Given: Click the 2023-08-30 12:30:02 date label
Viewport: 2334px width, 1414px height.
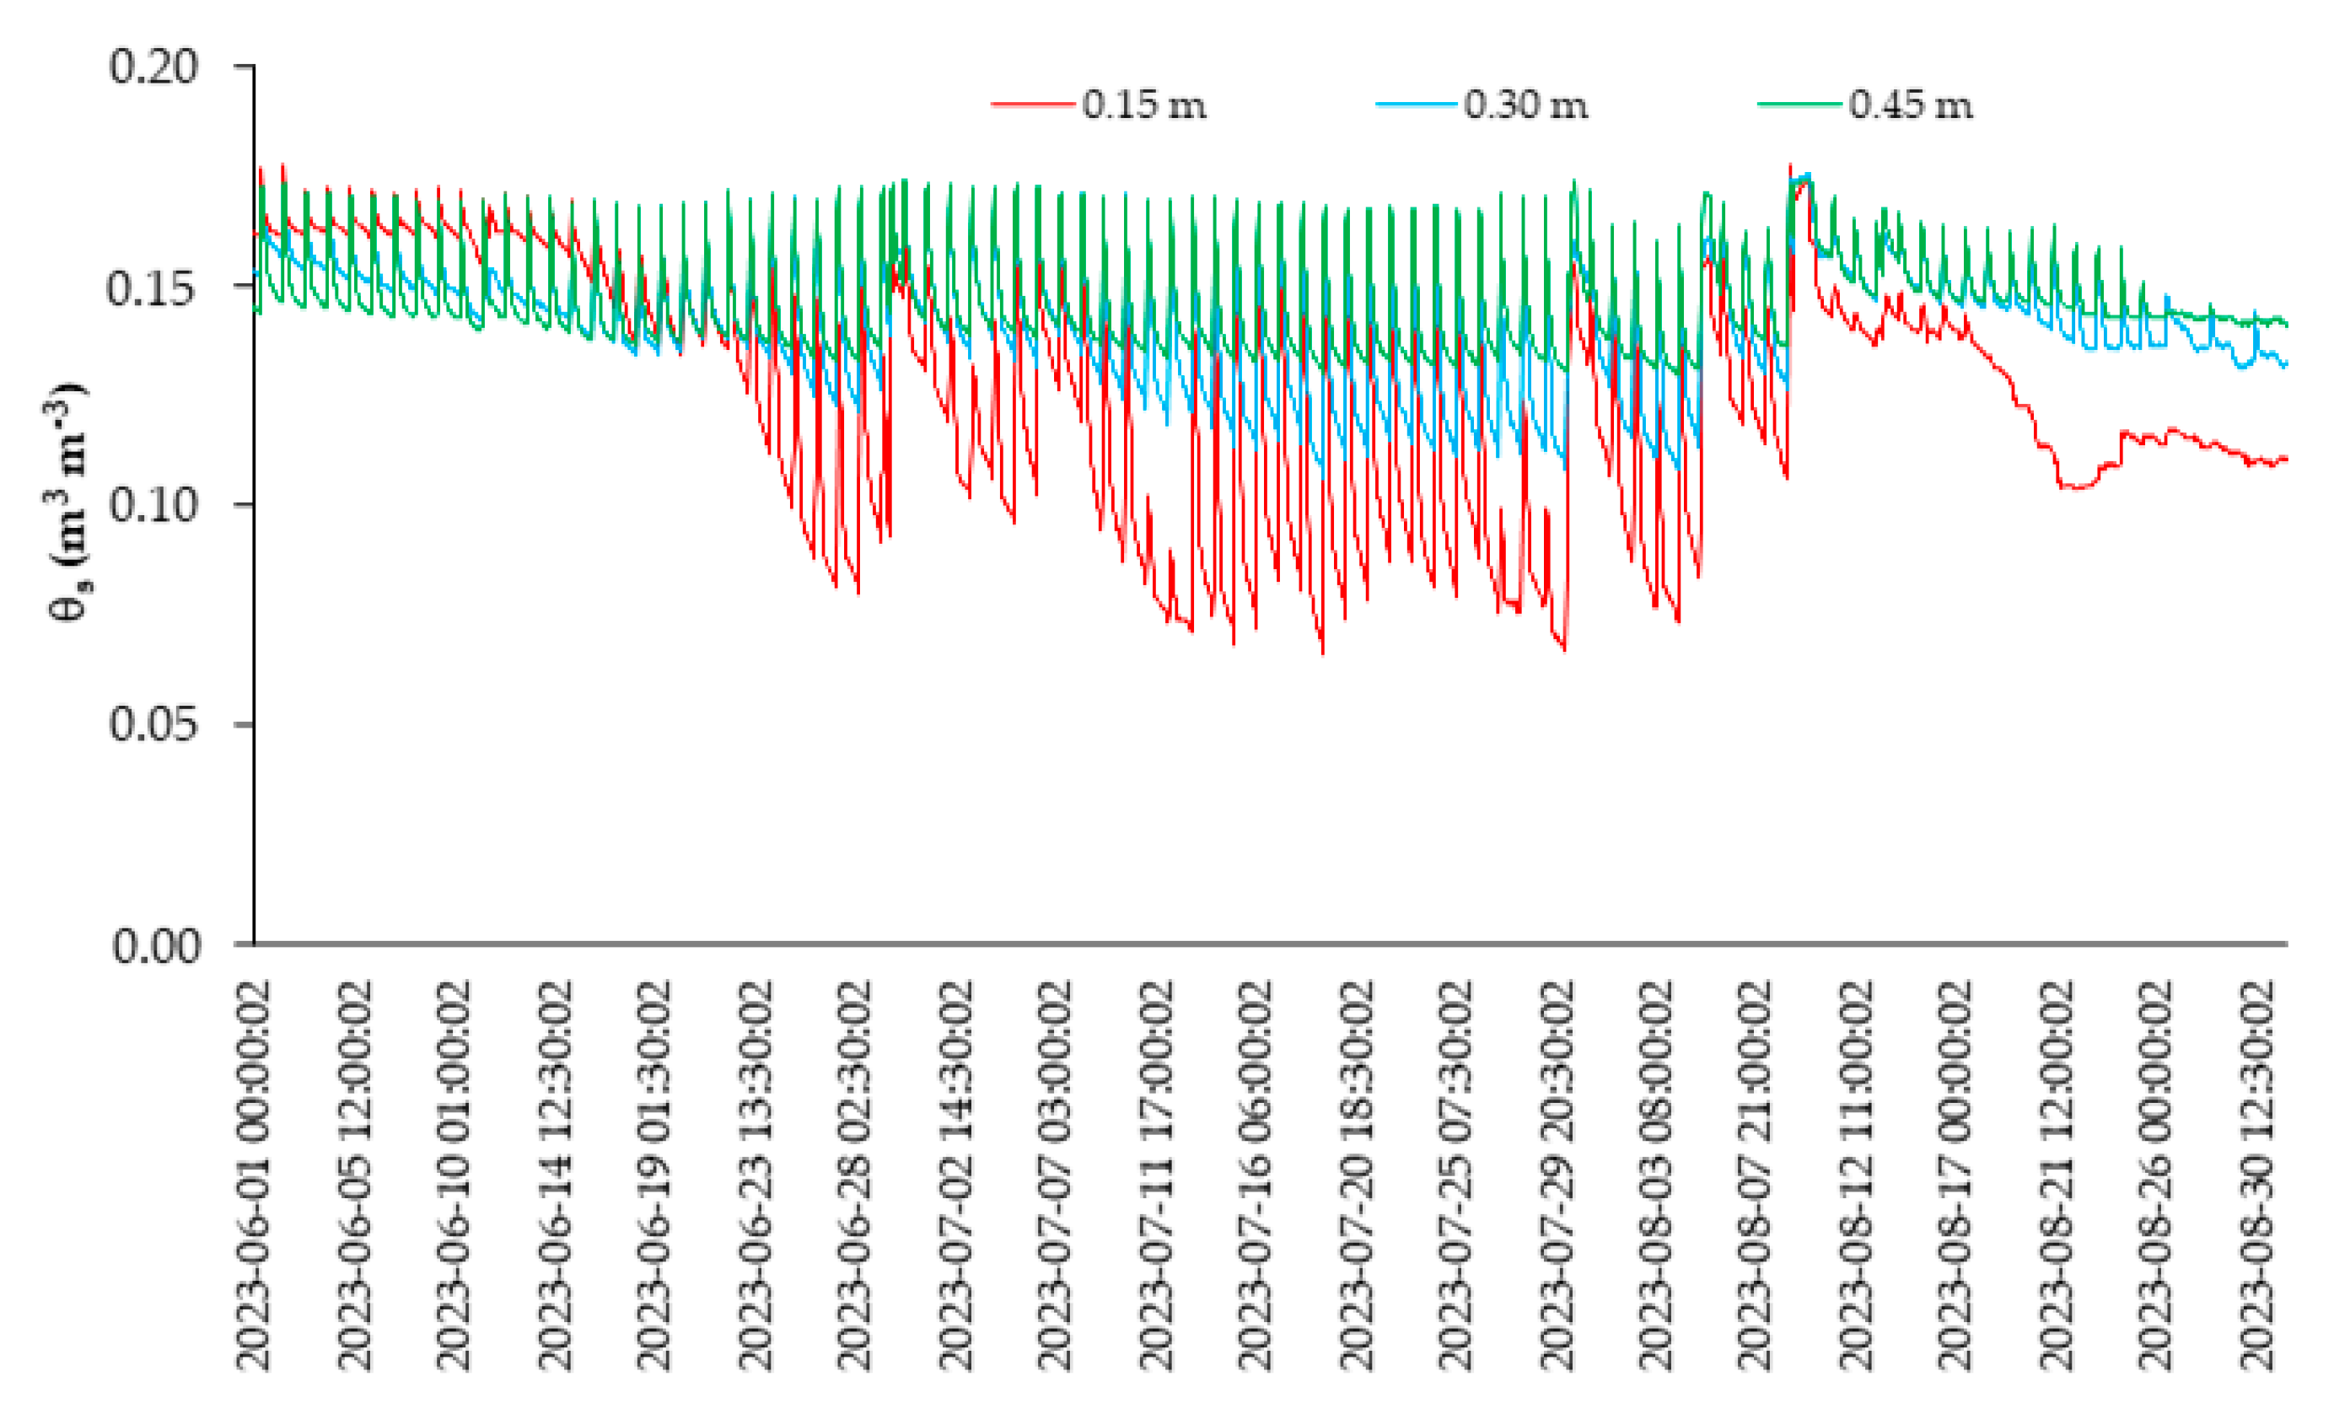Looking at the screenshot, I should [x=2257, y=1175].
